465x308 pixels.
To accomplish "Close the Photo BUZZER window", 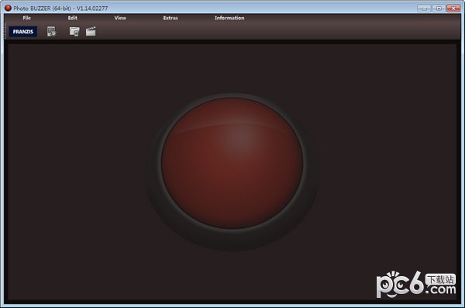I will point(453,9).
